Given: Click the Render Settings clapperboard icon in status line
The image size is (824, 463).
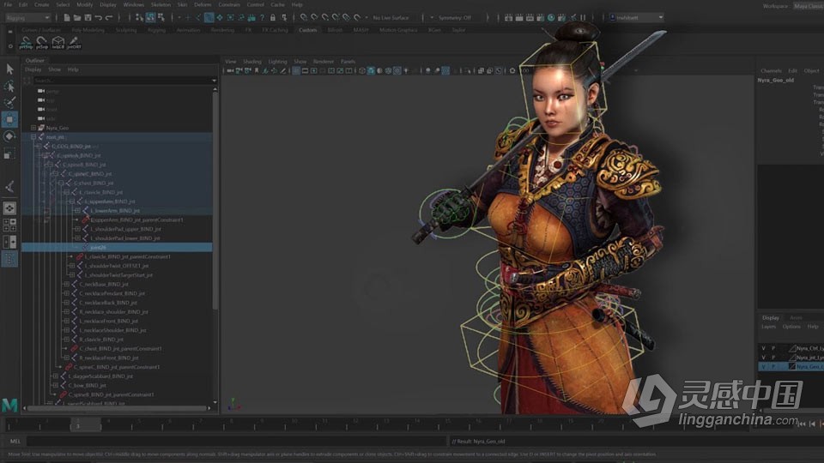Looking at the screenshot, I should coord(540,18).
